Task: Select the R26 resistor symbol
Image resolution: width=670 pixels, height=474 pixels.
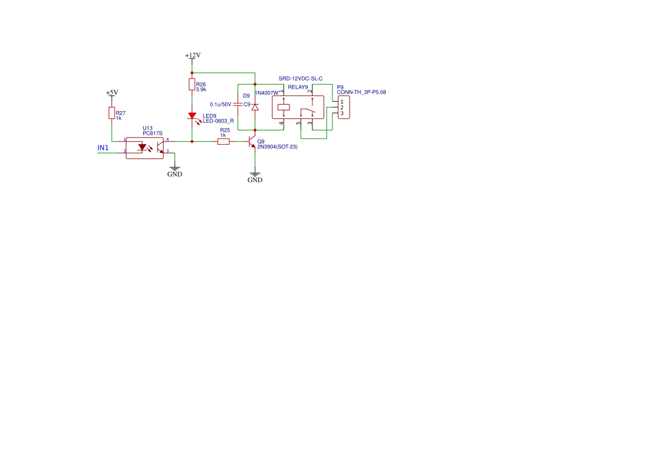Action: tap(192, 85)
